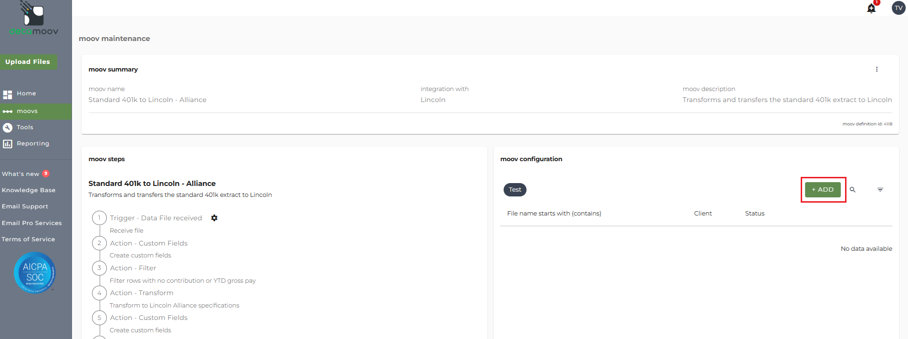Click the datamoov logo
Viewport: 908px width, 339px height.
click(x=33, y=19)
